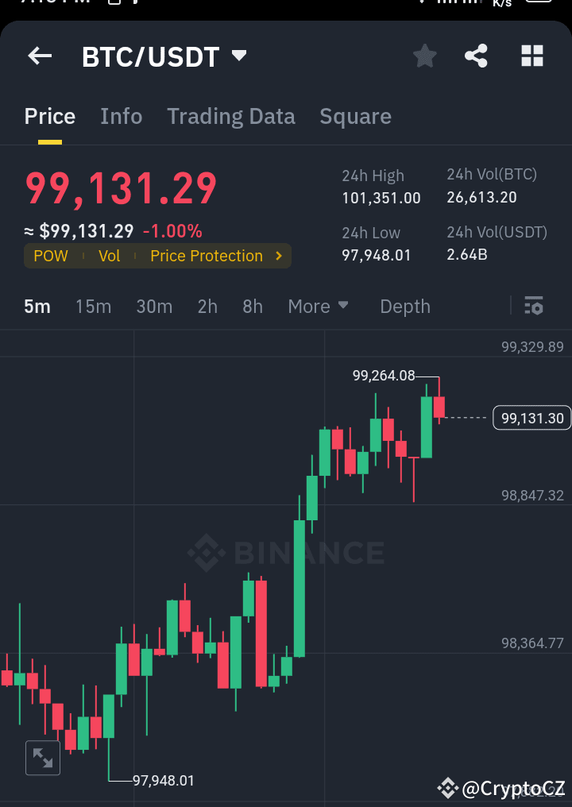The image size is (572, 807).
Task: Open the Square tab
Action: 355,116
